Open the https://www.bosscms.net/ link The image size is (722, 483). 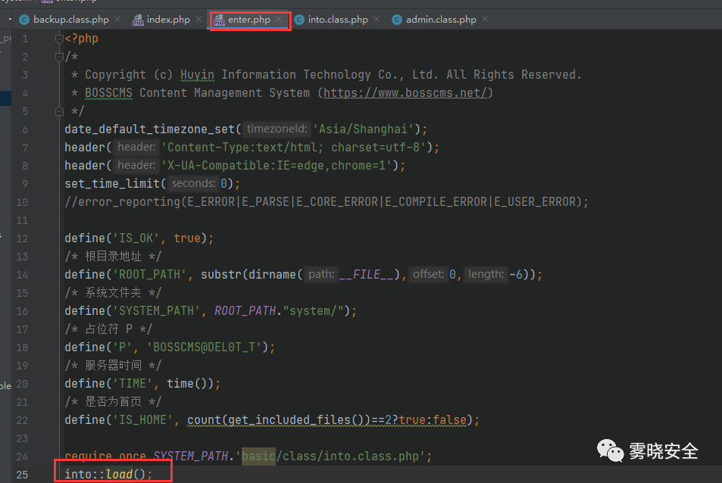click(x=405, y=93)
